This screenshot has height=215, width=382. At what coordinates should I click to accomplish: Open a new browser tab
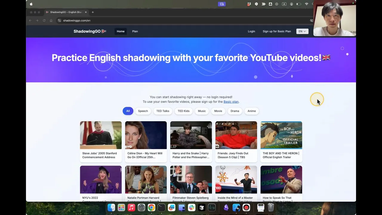(x=93, y=12)
